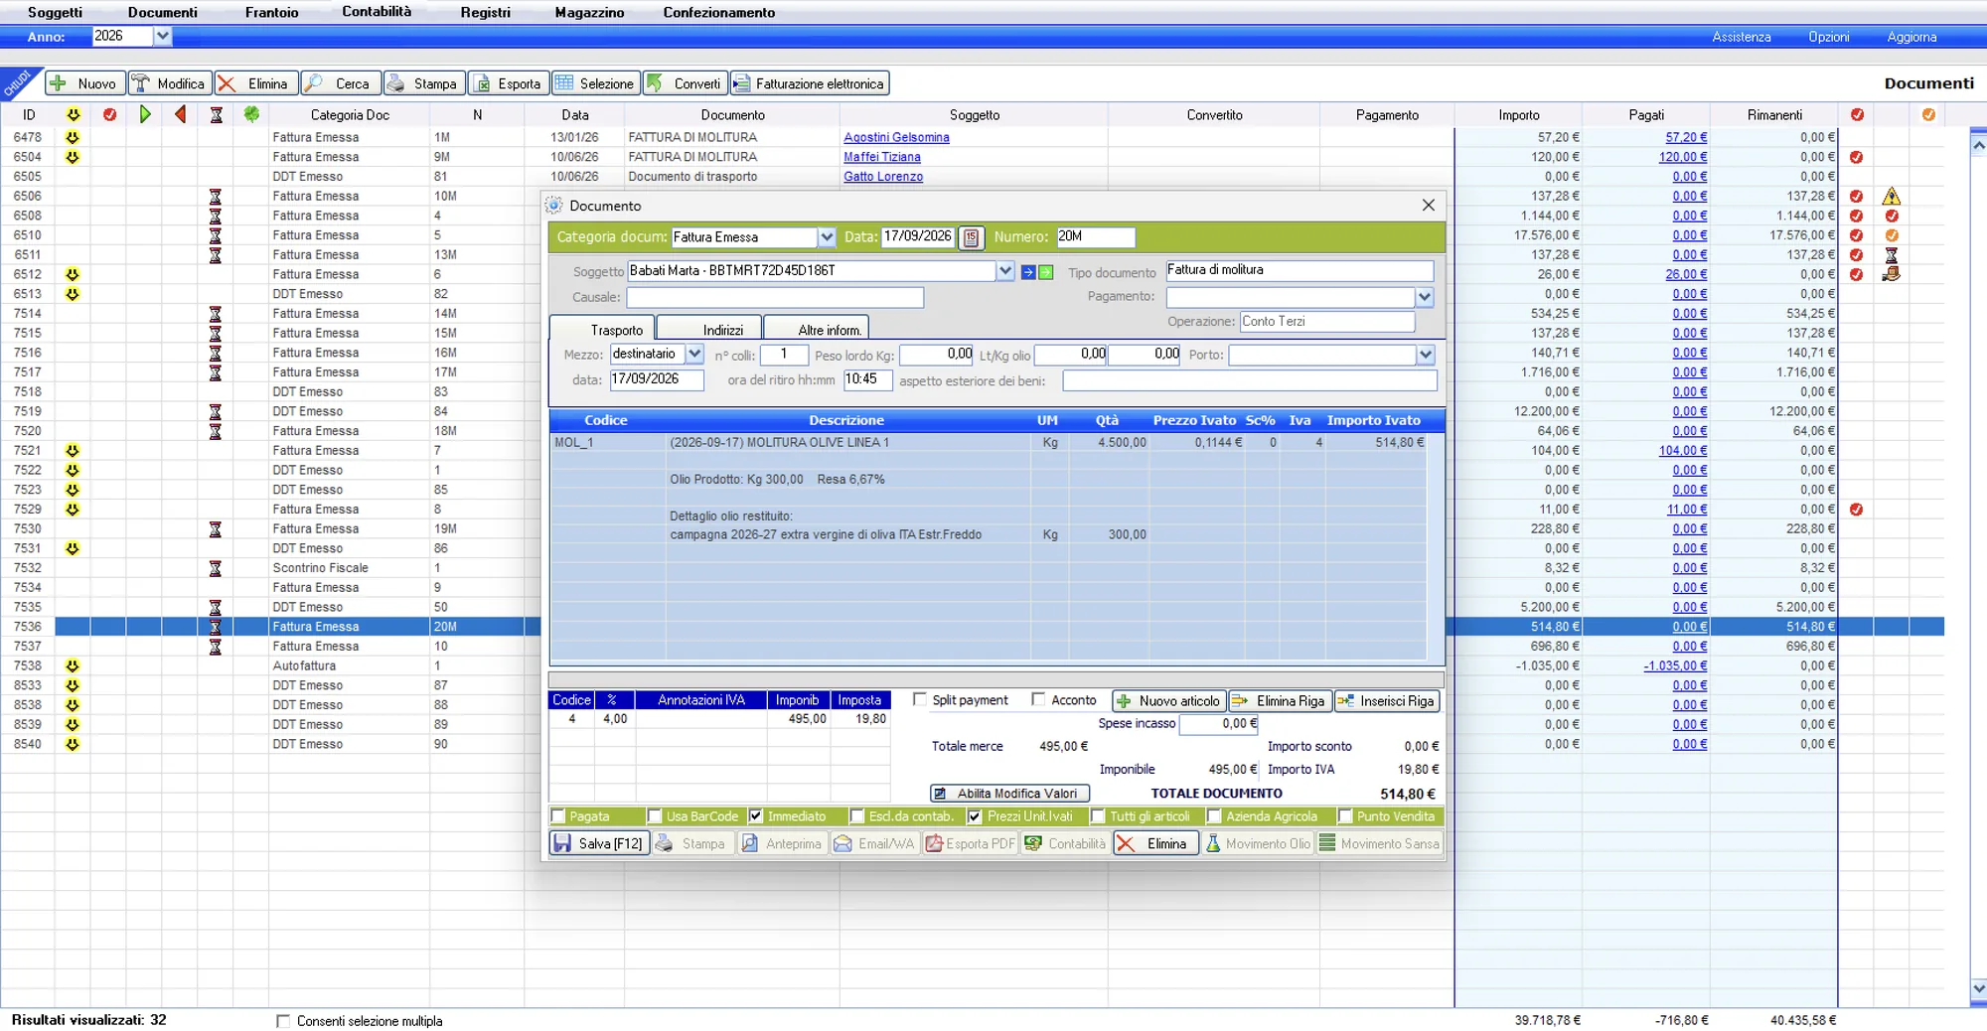Click Stampa in the main toolbar
The image size is (1987, 1031).
(x=424, y=83)
